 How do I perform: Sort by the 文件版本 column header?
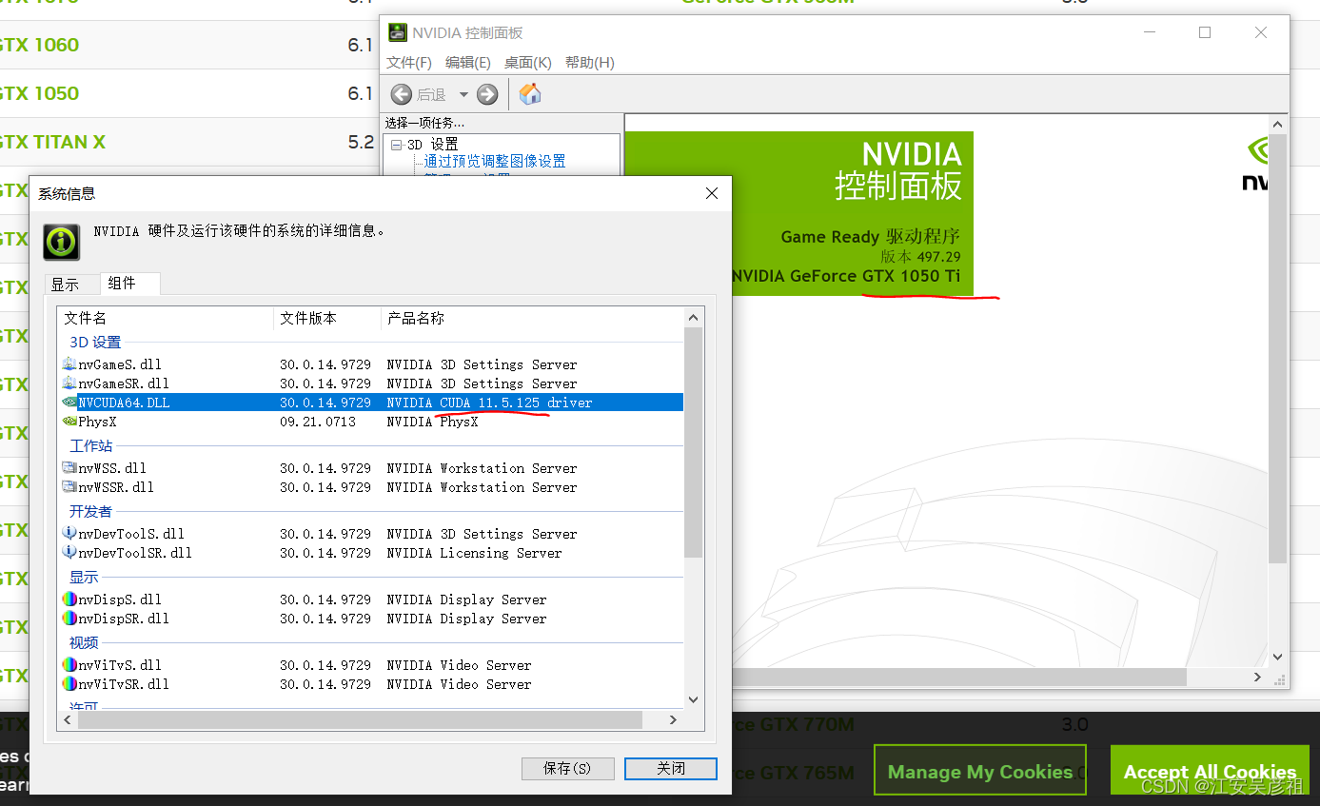pyautogui.click(x=327, y=318)
